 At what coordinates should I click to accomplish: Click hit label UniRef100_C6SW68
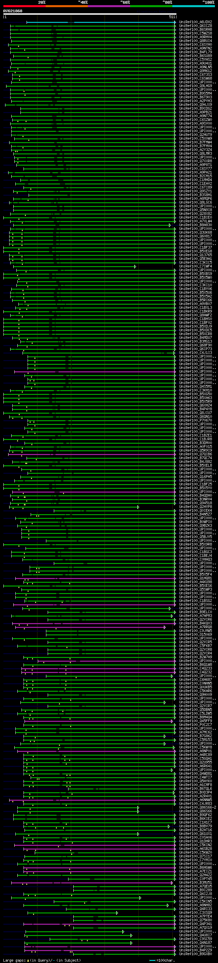195,78
